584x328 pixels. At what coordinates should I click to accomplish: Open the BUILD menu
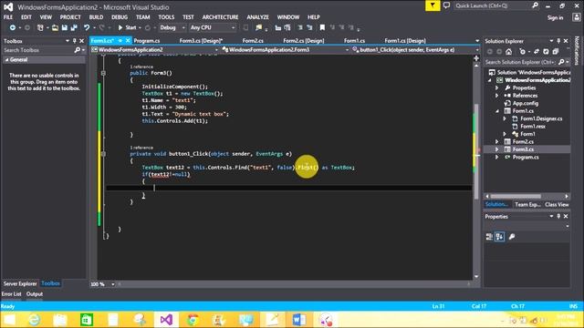(x=96, y=17)
